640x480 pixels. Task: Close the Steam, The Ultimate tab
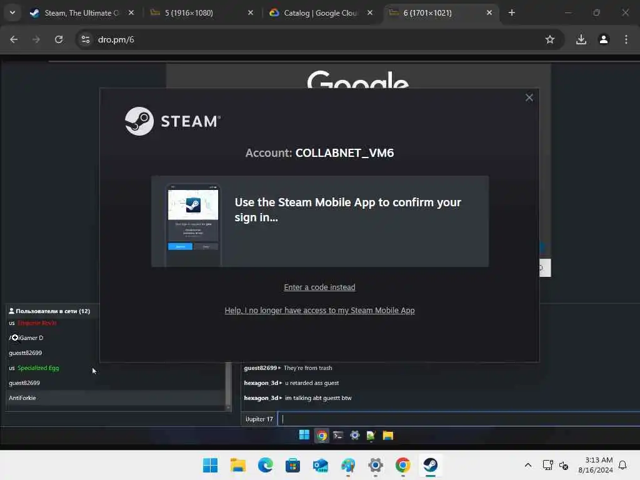pos(131,12)
